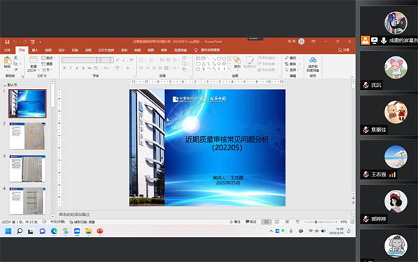Viewport: 418px width, 262px height.
Task: Open PowerPoint from the Windows taskbar
Action: (100, 231)
